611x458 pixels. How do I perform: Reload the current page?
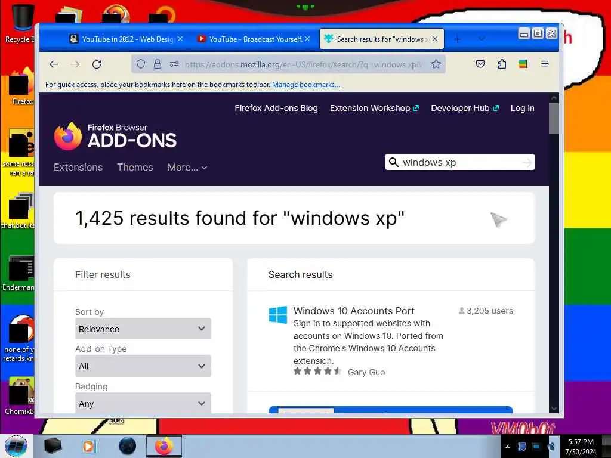97,64
